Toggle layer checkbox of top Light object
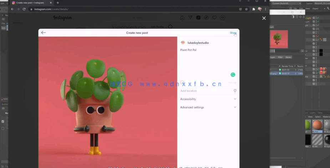 point(314,18)
